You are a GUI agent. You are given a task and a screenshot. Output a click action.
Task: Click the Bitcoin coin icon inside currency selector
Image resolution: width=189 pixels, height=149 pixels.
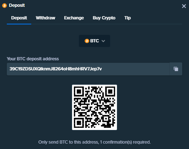point(87,41)
